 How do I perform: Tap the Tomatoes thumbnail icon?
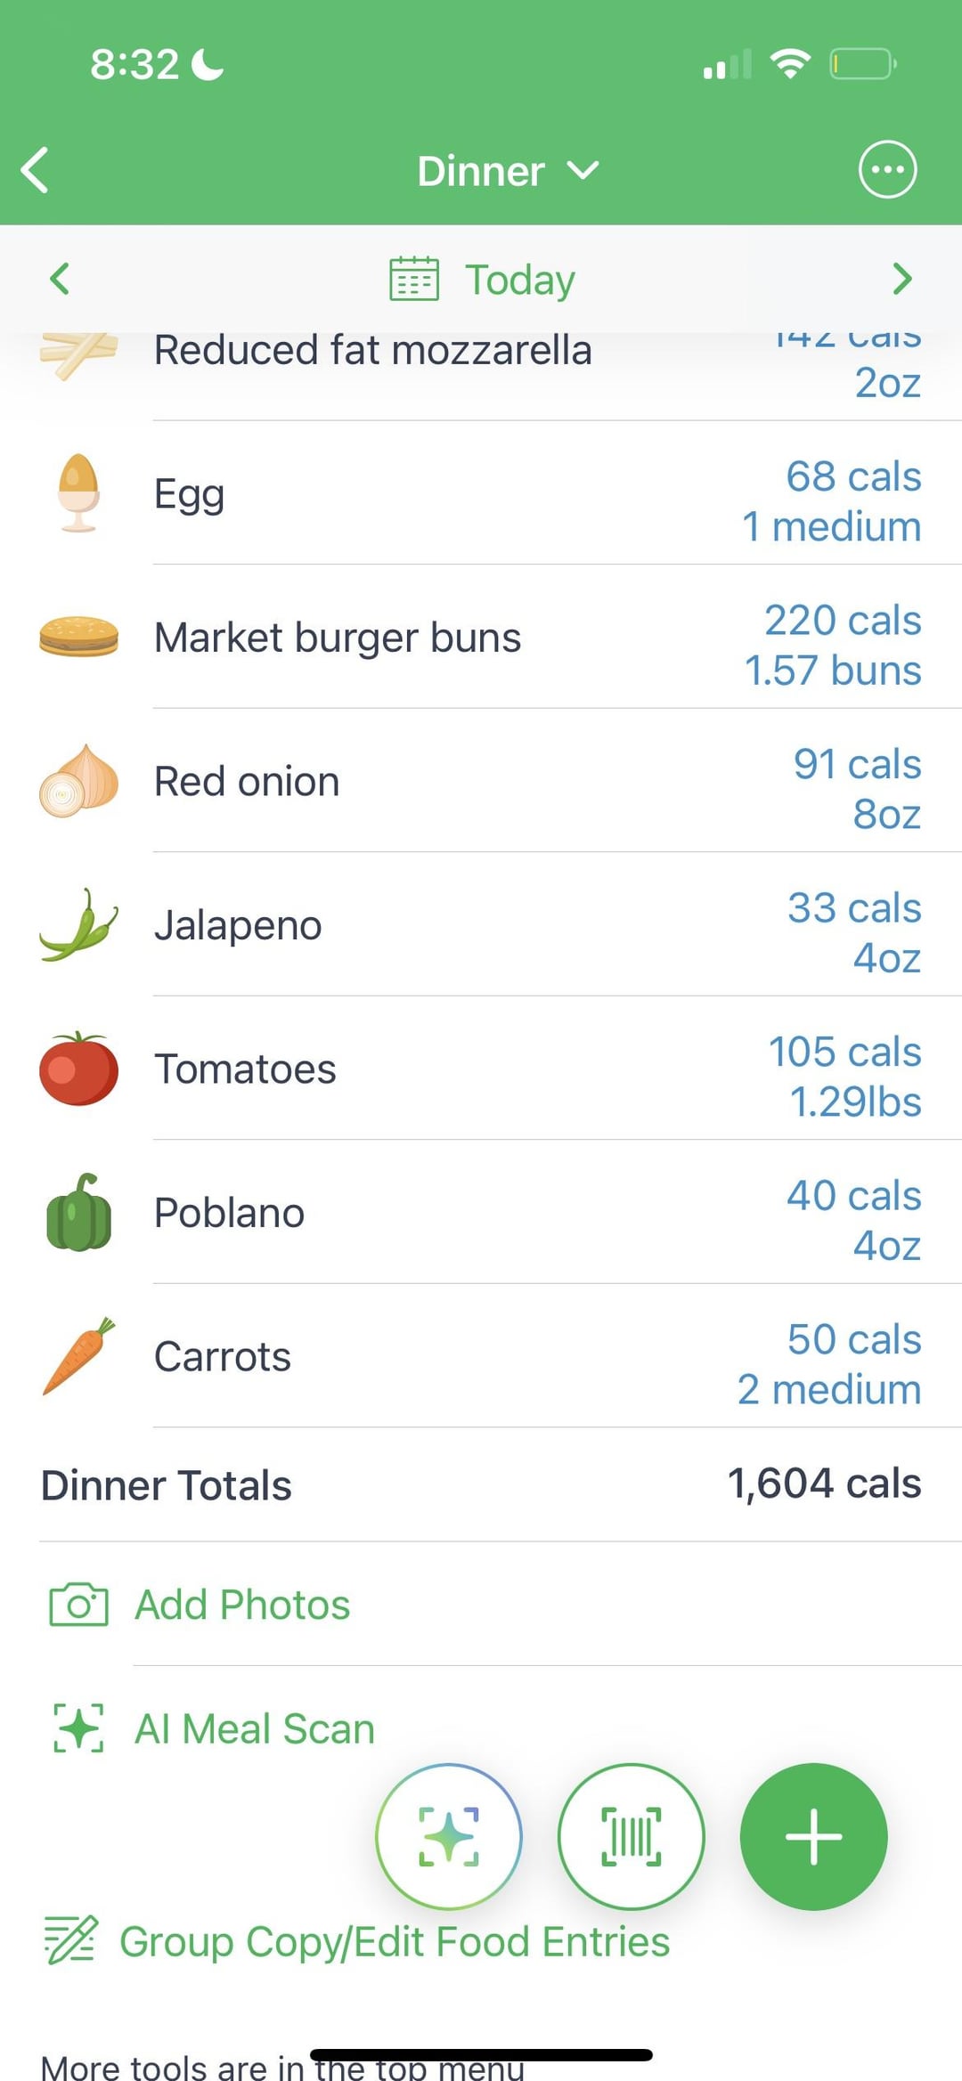[x=78, y=1069]
